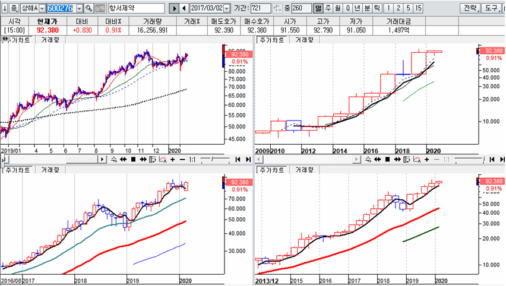Click the stock name field 항서제약

coord(136,8)
